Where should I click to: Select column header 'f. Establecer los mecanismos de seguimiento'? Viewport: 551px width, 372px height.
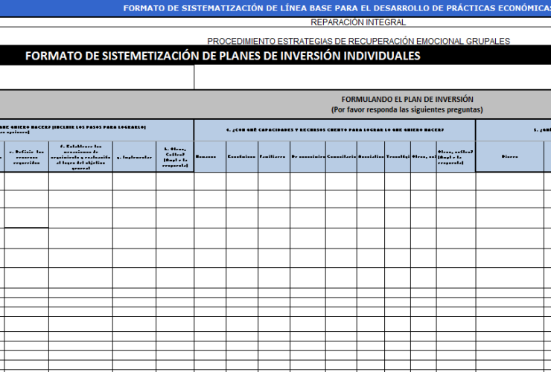[x=81, y=157]
